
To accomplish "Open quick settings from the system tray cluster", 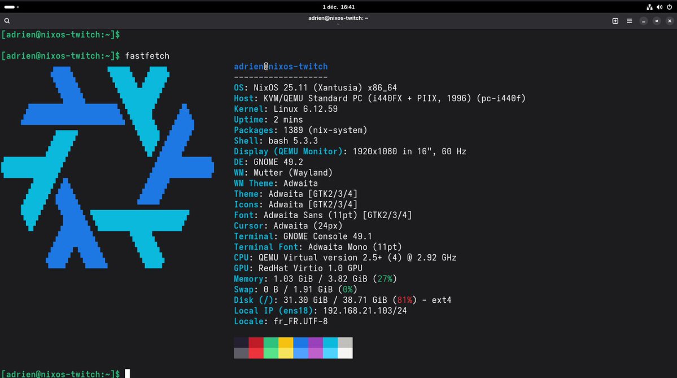I will point(659,7).
